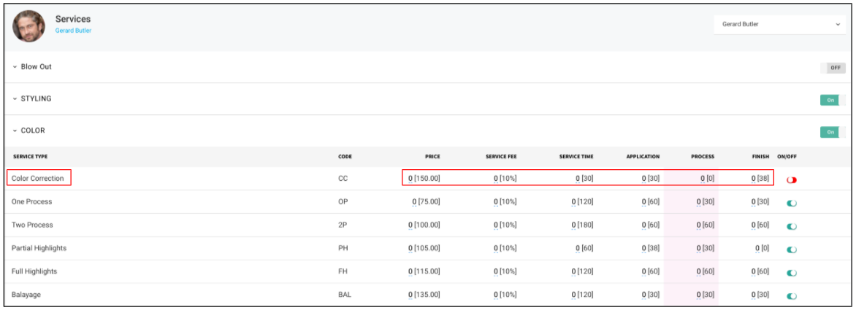Image resolution: width=856 pixels, height=310 pixels.
Task: Edit Color Correction price value 0 [150.00]
Action: click(424, 178)
